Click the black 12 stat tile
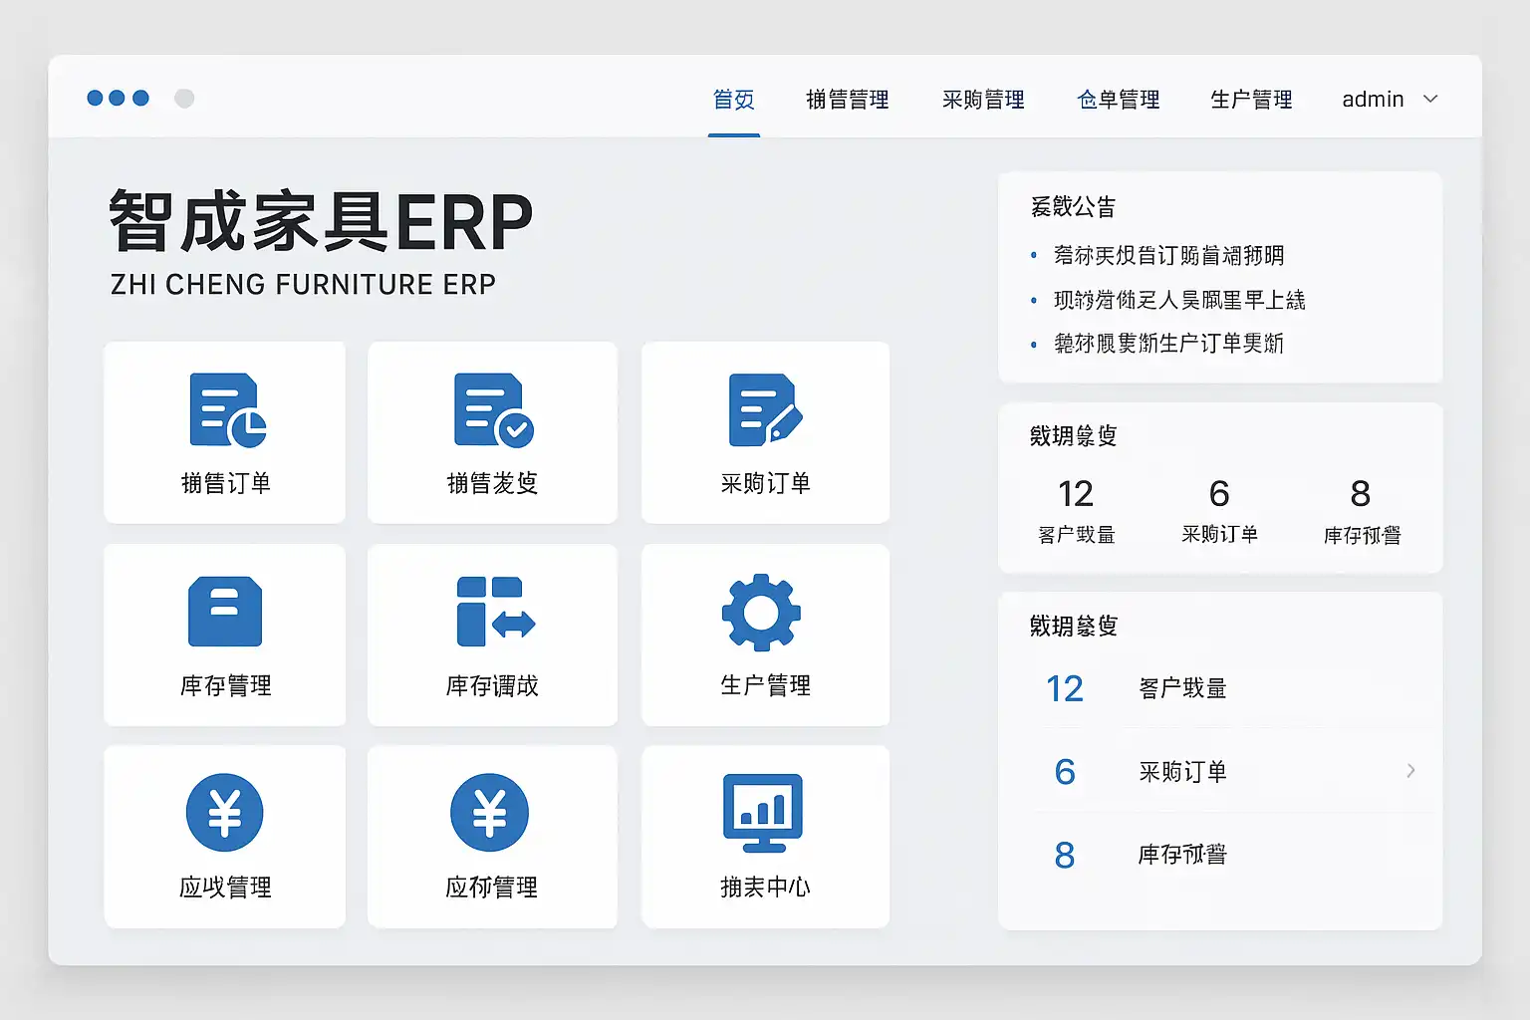The height and width of the screenshot is (1020, 1530). point(1076,510)
